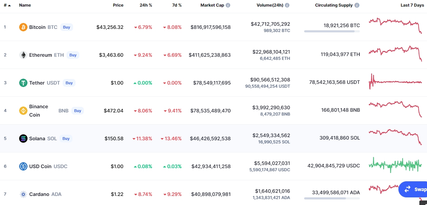Click the USD Coin logo icon
Image resolution: width=427 pixels, height=205 pixels.
pos(23,166)
